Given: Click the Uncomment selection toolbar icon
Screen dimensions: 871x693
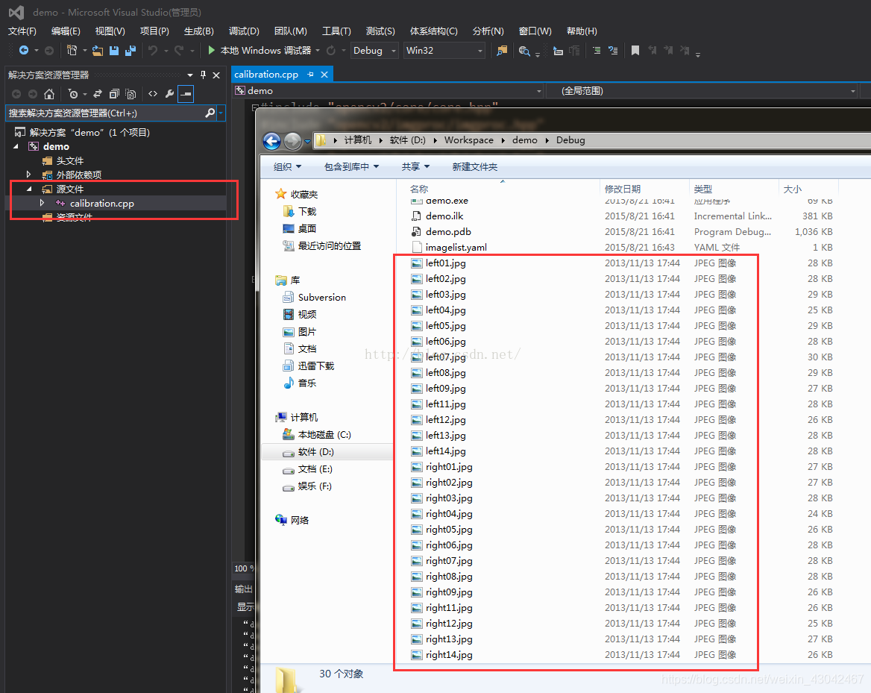Looking at the screenshot, I should pyautogui.click(x=613, y=51).
